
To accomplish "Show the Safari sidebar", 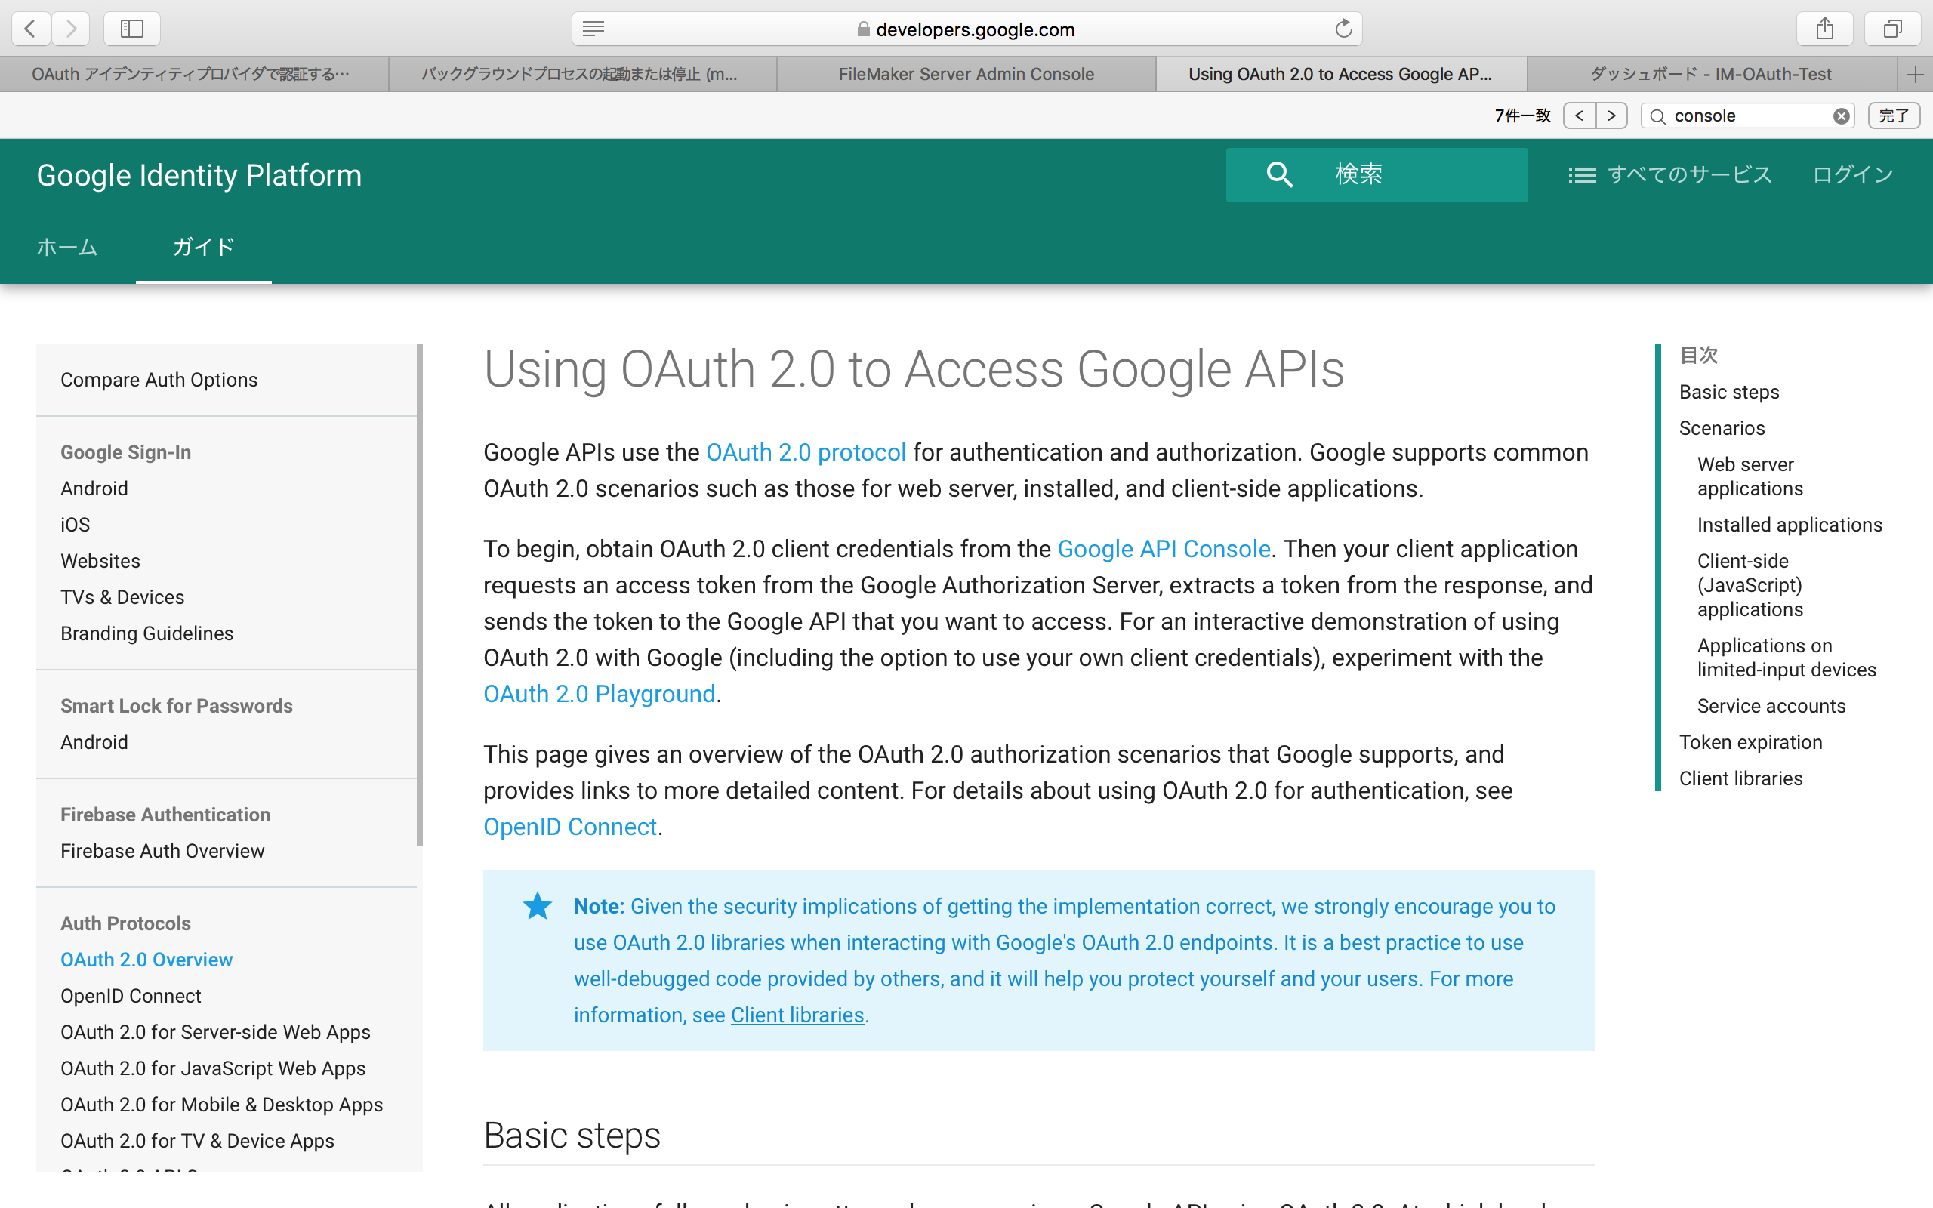I will point(132,29).
